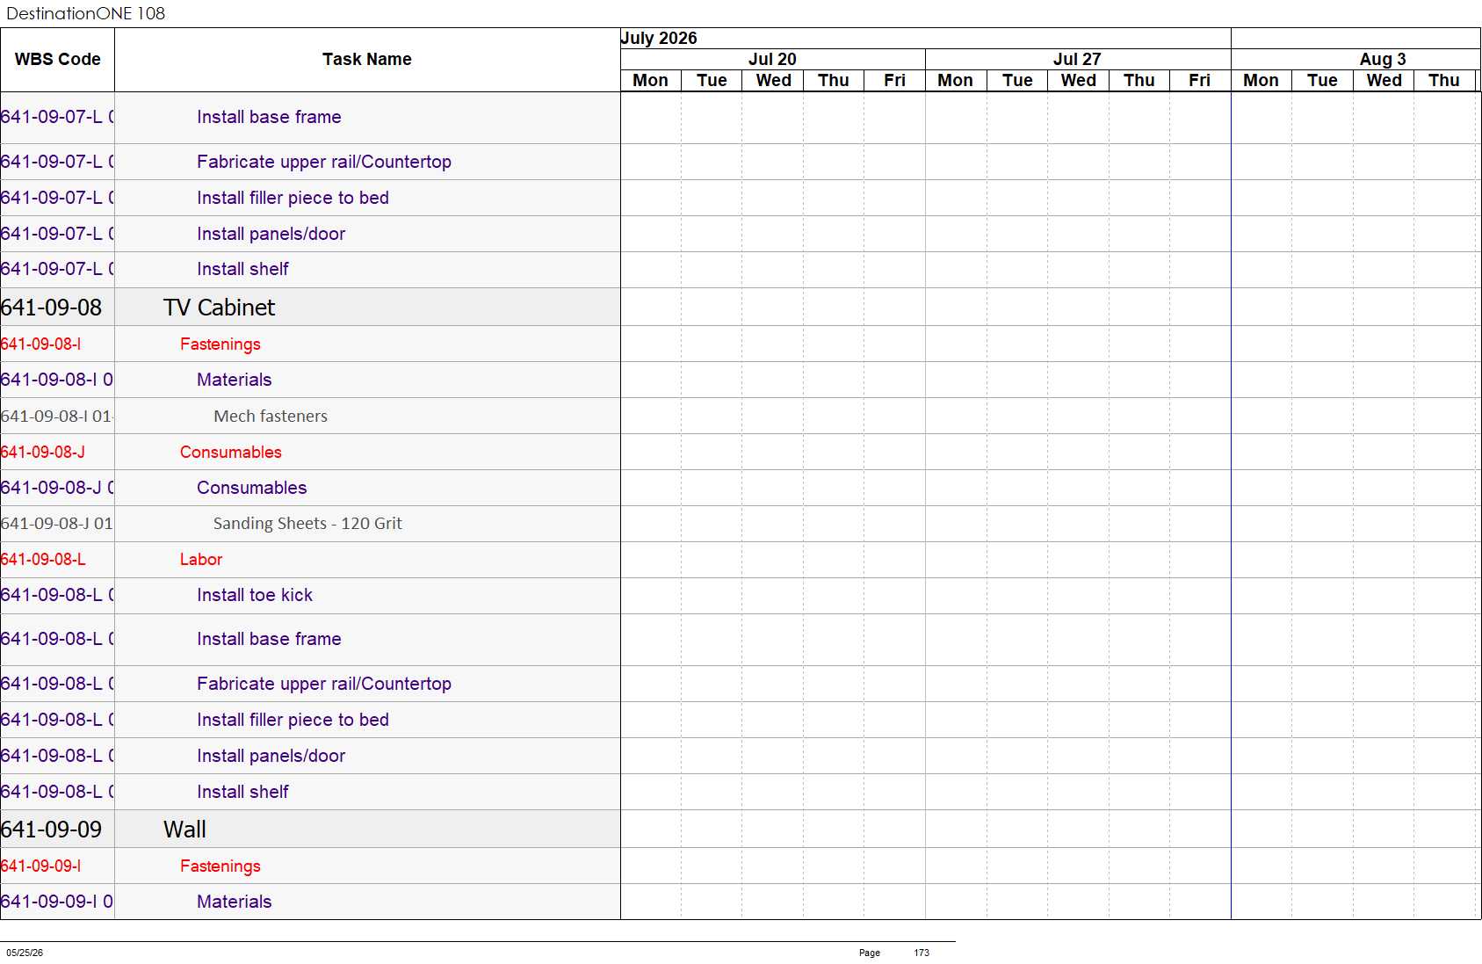
Task: Click the Aug 3 week header
Action: (1383, 59)
